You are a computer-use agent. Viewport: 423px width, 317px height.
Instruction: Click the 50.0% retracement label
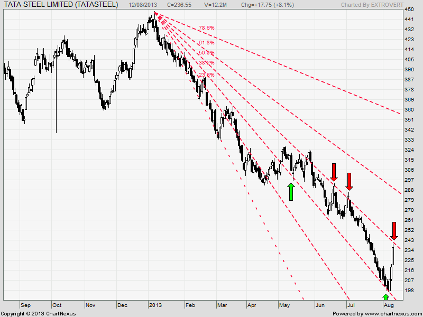207,51
